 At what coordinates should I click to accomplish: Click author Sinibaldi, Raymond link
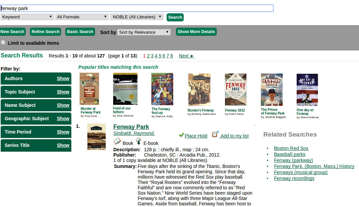click(x=134, y=133)
